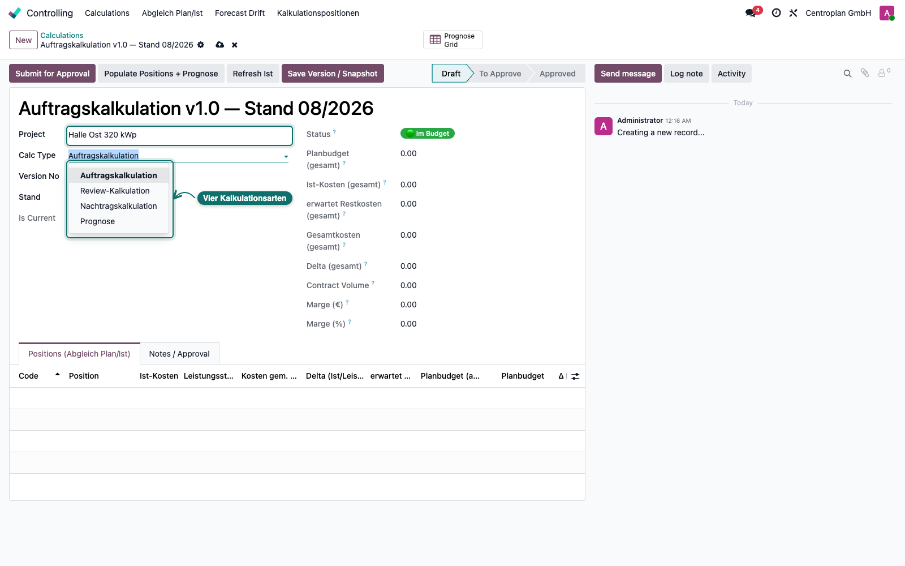Viewport: 905px width, 566px height.
Task: Click Save Version / Snapshot button
Action: [x=333, y=74]
